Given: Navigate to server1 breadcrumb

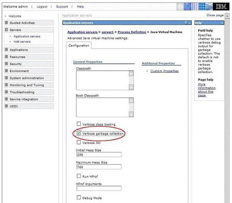Looking at the screenshot, I should (x=107, y=32).
